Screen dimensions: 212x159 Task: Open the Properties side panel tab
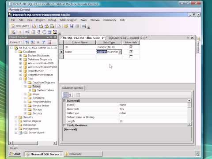(198, 45)
